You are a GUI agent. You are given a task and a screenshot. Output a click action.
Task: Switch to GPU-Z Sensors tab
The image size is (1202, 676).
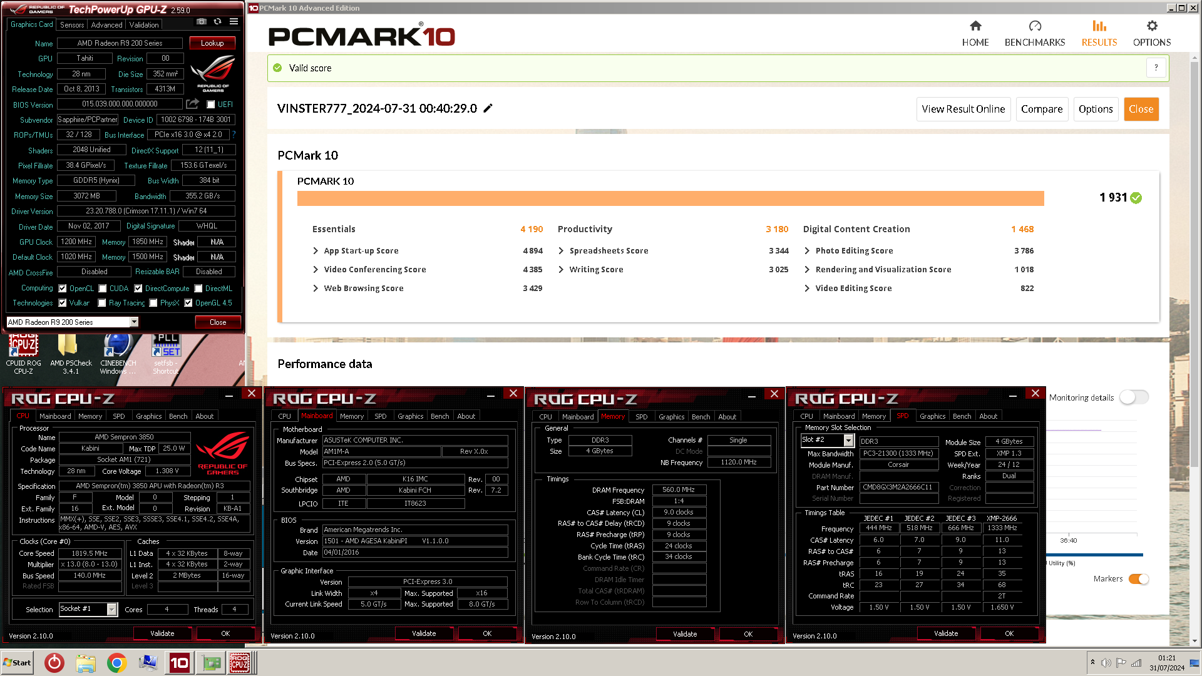(x=72, y=25)
